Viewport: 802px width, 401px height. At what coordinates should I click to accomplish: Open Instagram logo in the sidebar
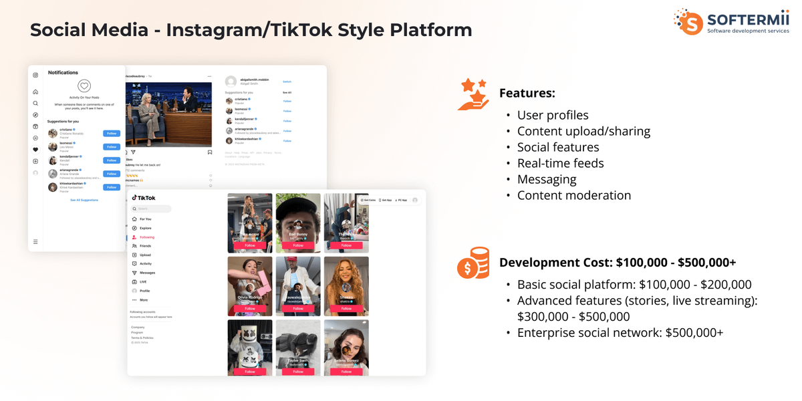tap(35, 75)
